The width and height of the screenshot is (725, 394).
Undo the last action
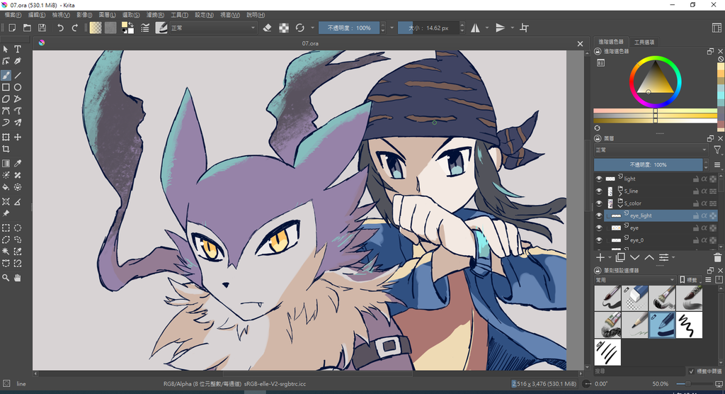coord(60,28)
